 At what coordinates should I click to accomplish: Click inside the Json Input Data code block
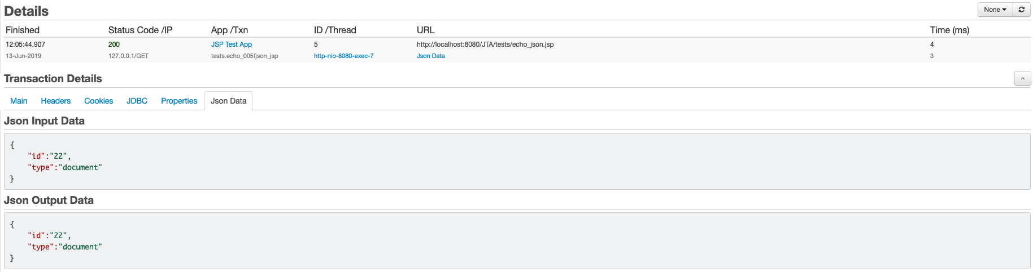517,162
